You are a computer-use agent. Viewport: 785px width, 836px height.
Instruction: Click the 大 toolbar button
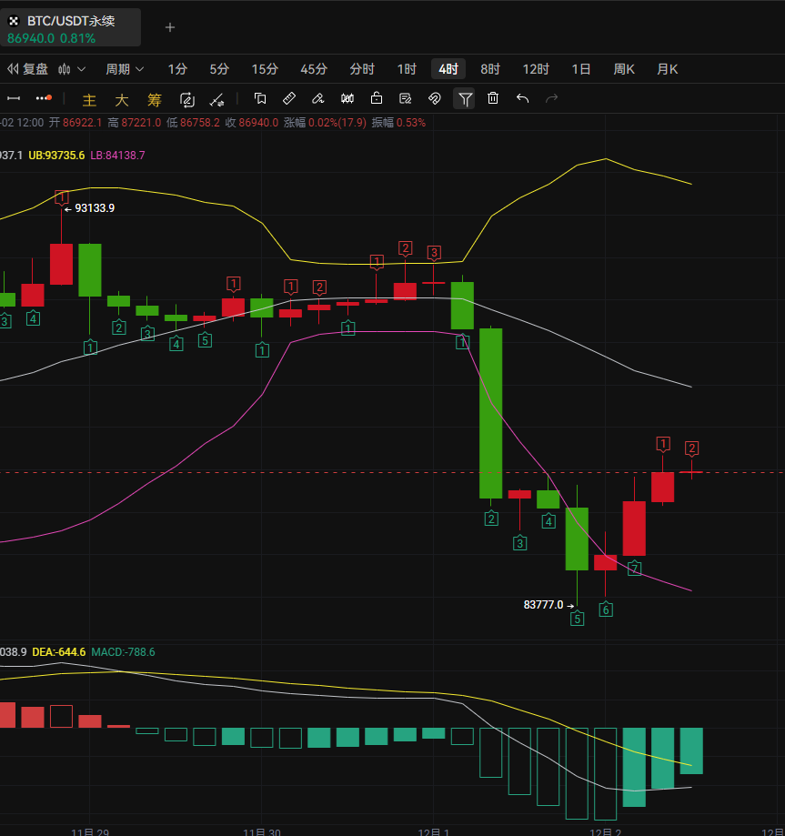pyautogui.click(x=121, y=99)
